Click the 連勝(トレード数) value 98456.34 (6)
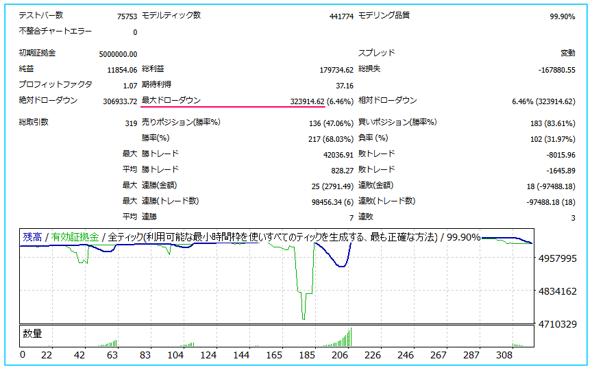The width and height of the screenshot is (592, 368). point(332,203)
